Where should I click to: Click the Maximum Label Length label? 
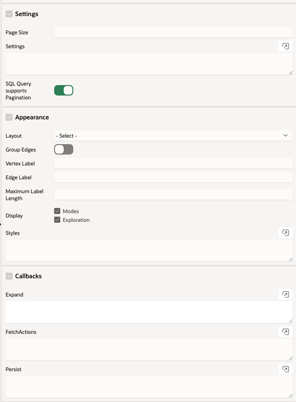coord(25,195)
